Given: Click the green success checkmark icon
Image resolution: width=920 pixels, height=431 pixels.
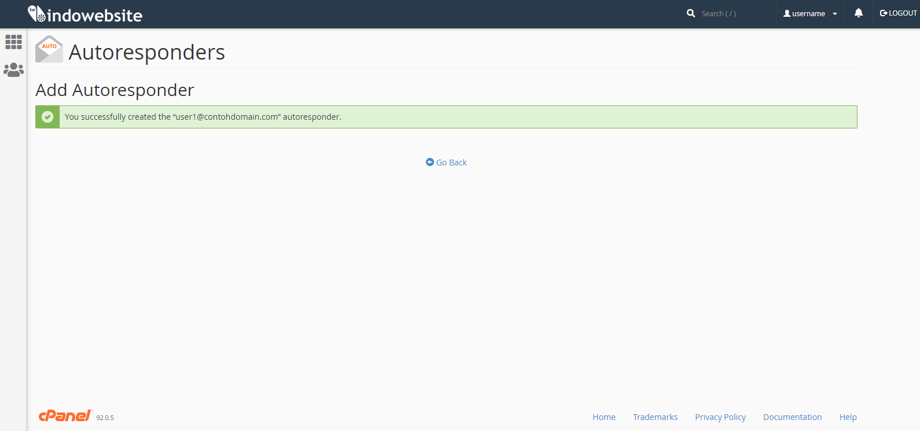Looking at the screenshot, I should click(47, 117).
